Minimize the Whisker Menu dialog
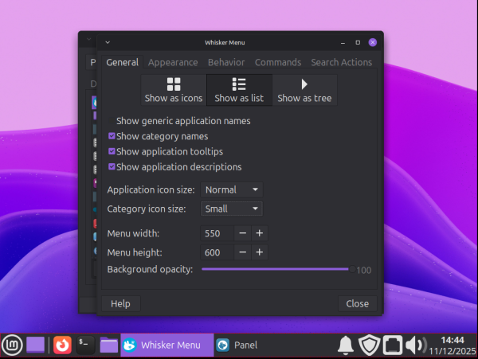This screenshot has width=478, height=359. click(x=343, y=43)
